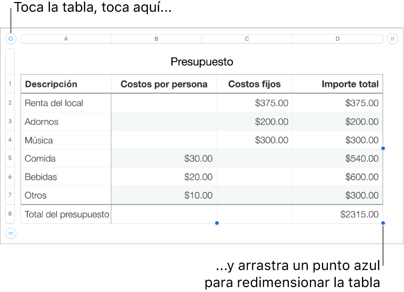This screenshot has width=404, height=292.
Task: Select column header B
Action: tap(156, 38)
